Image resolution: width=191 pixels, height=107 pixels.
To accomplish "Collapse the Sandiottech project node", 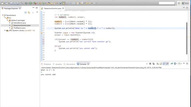I will click(3, 15).
